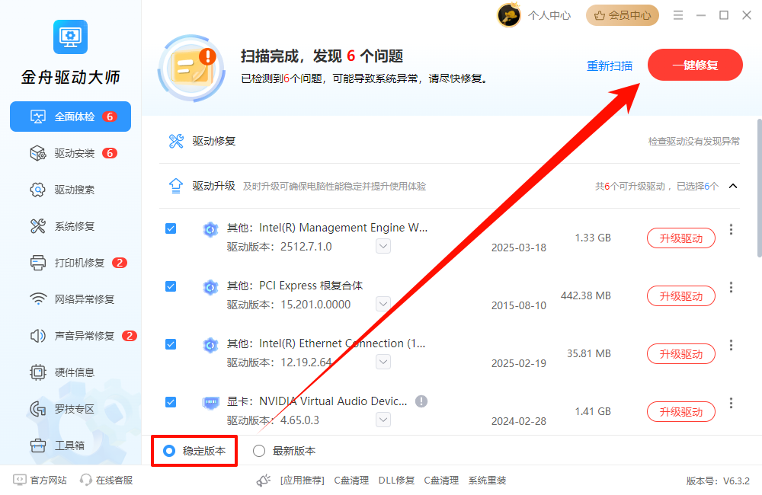Click the vertical scrollbar of driver list
The image size is (762, 495).
pos(759,188)
